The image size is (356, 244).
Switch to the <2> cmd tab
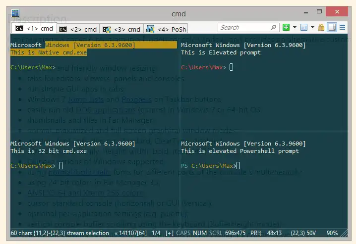(x=78, y=29)
